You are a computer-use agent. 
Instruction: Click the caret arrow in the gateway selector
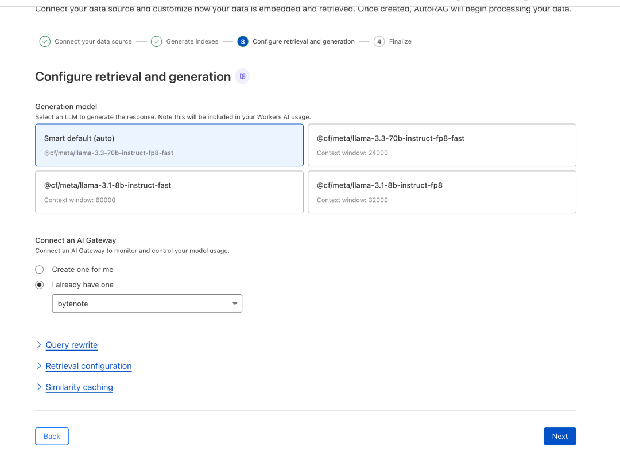[x=234, y=303]
